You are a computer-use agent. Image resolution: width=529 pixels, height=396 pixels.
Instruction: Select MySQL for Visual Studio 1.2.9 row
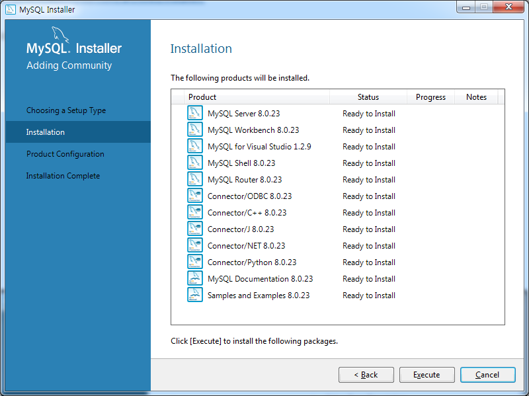pyautogui.click(x=338, y=146)
